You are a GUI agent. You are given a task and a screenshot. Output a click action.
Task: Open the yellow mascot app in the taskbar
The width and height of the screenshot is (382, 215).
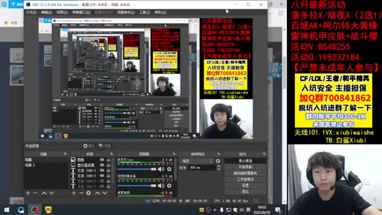pyautogui.click(x=48, y=210)
